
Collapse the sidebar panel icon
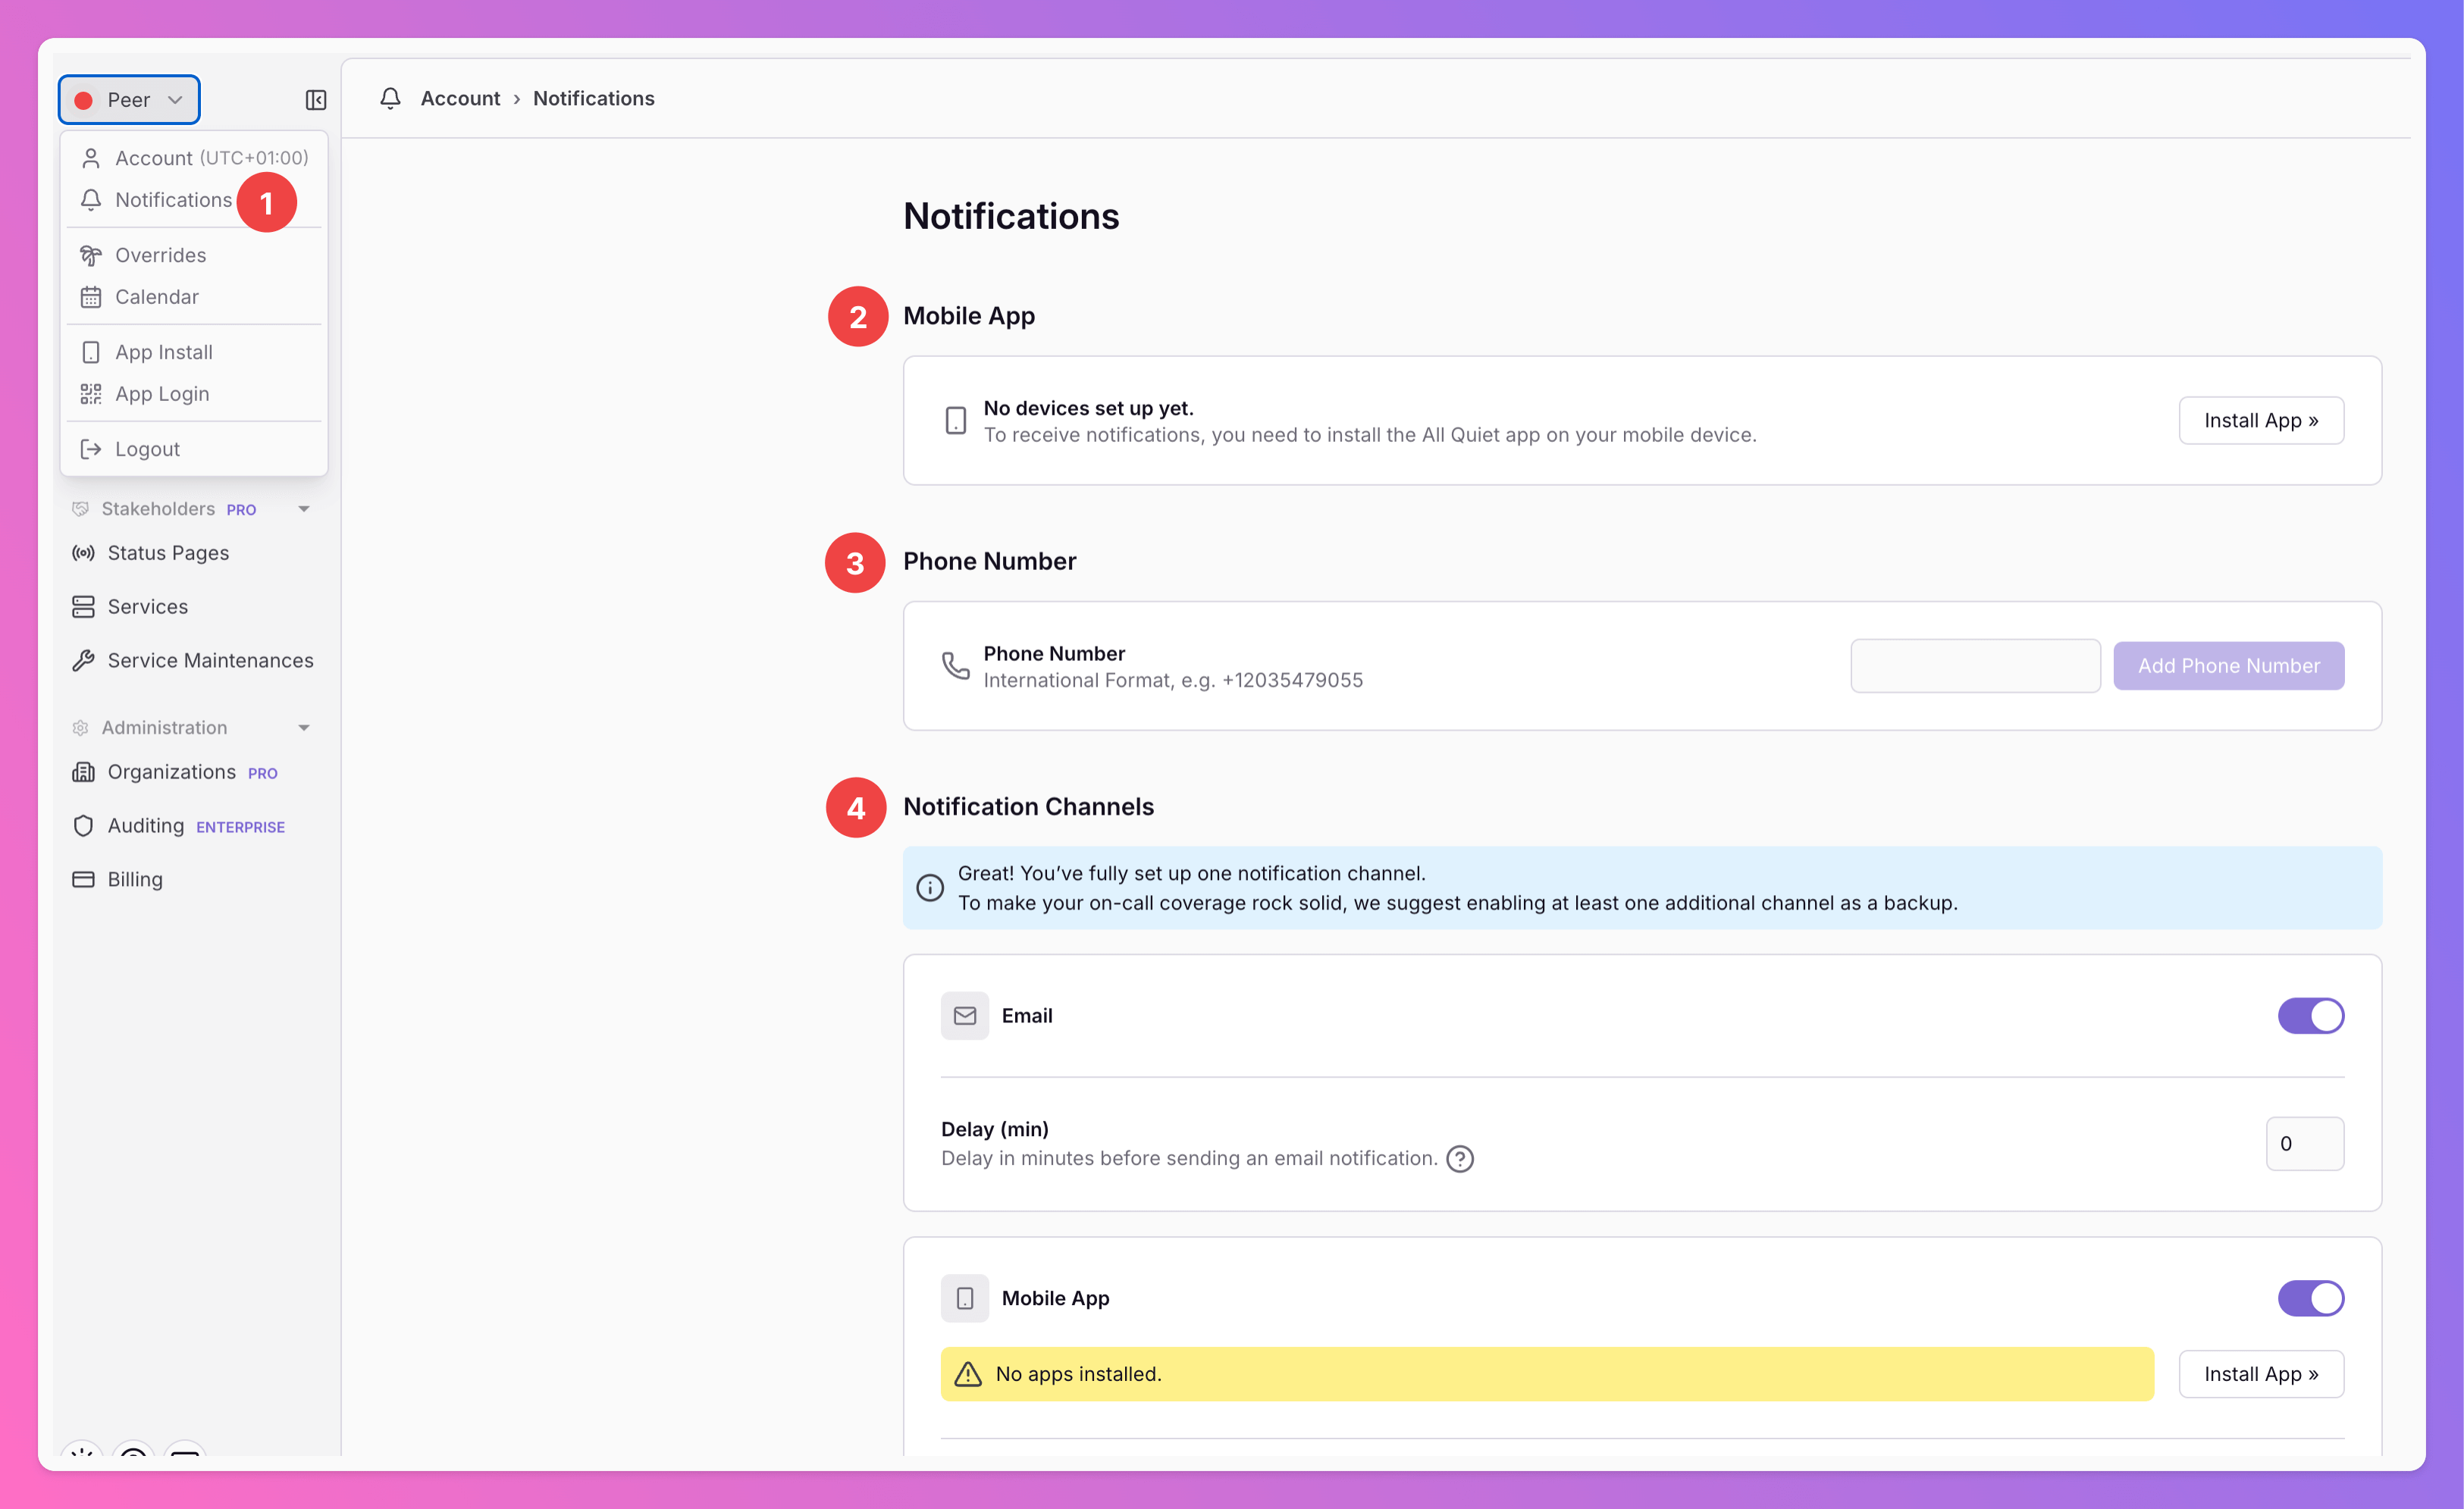tap(316, 100)
